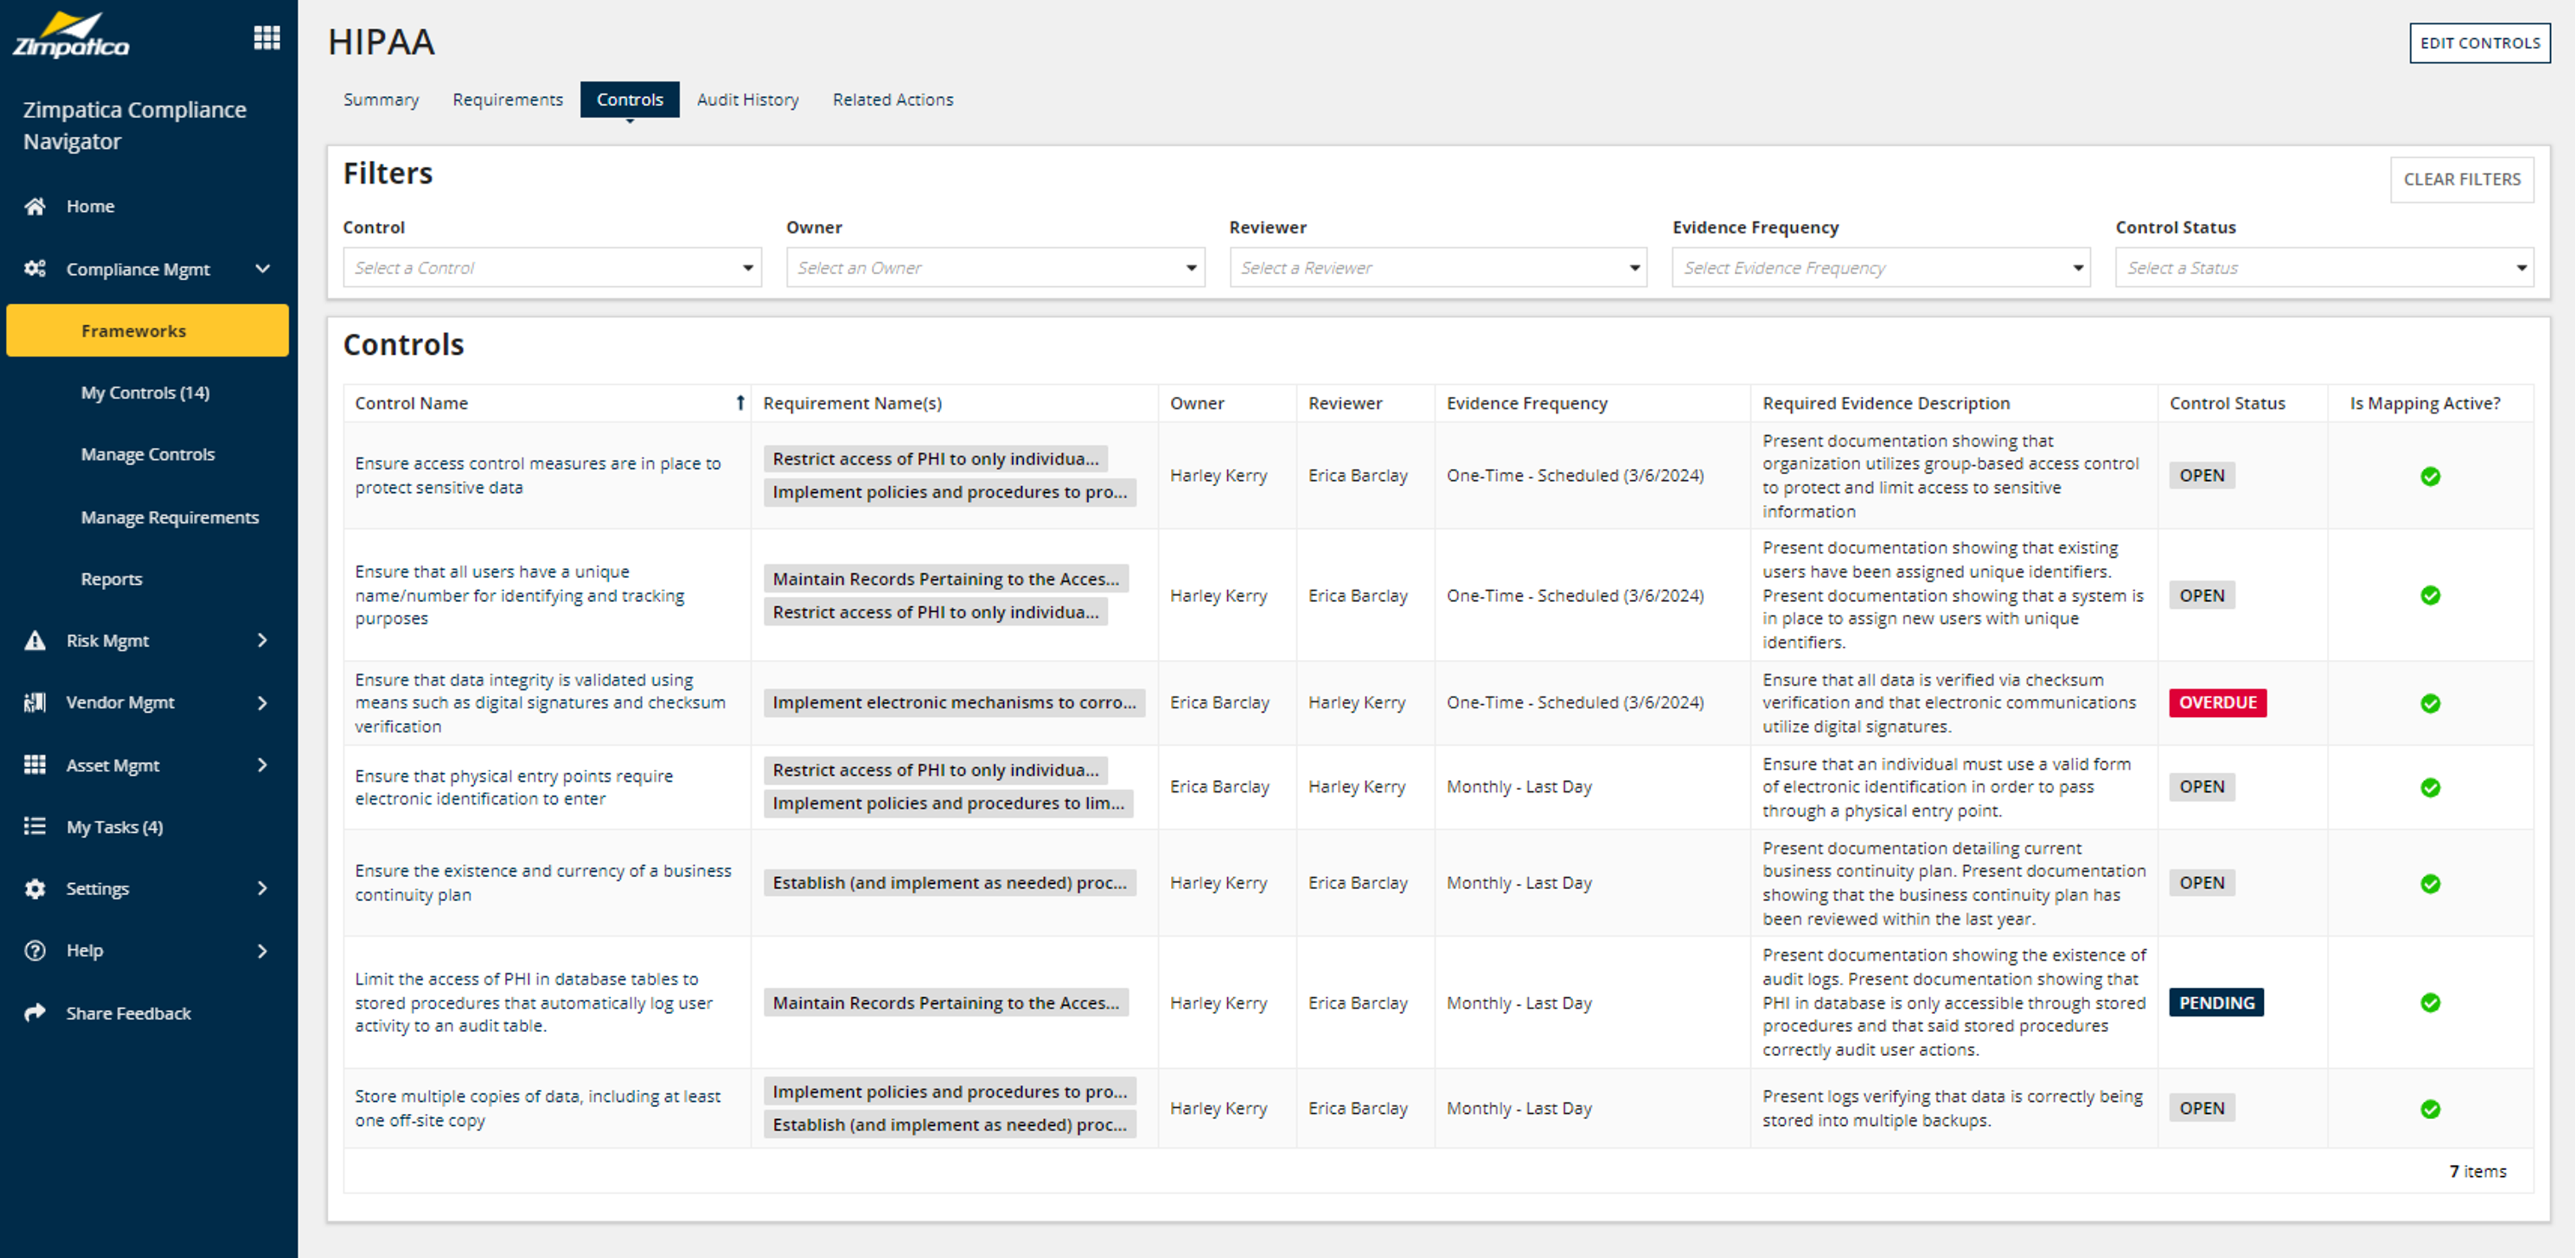Click the CLEAR FILTERS button
Viewport: 2575px width, 1258px height.
2461,179
